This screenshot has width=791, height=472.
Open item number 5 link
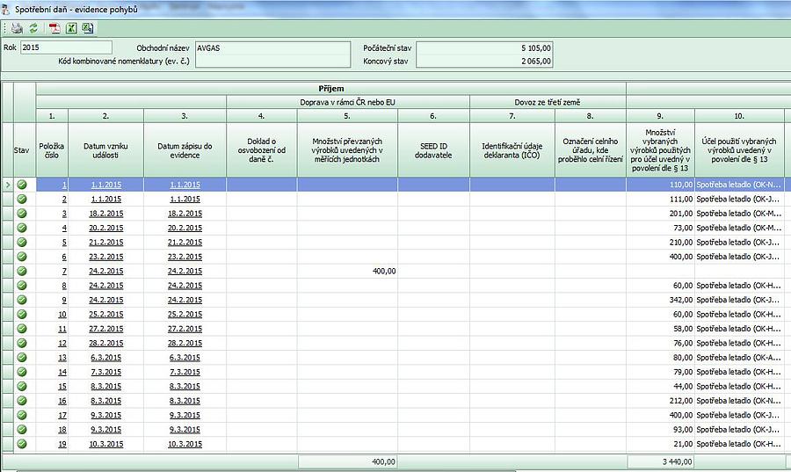coord(62,242)
